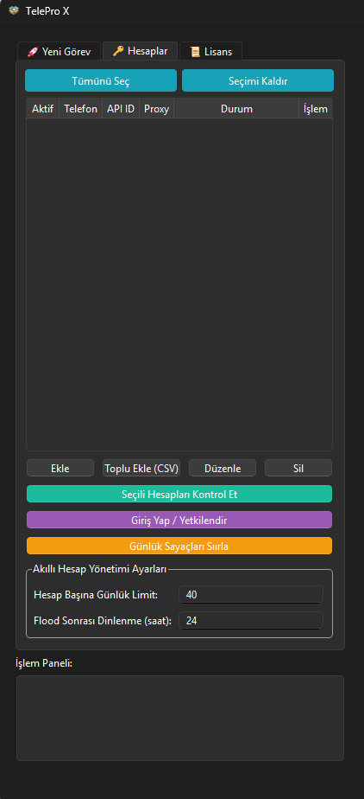Click Seçili Hesapları Kontrol Et button
Viewport: 364px width, 799px height.
[179, 494]
